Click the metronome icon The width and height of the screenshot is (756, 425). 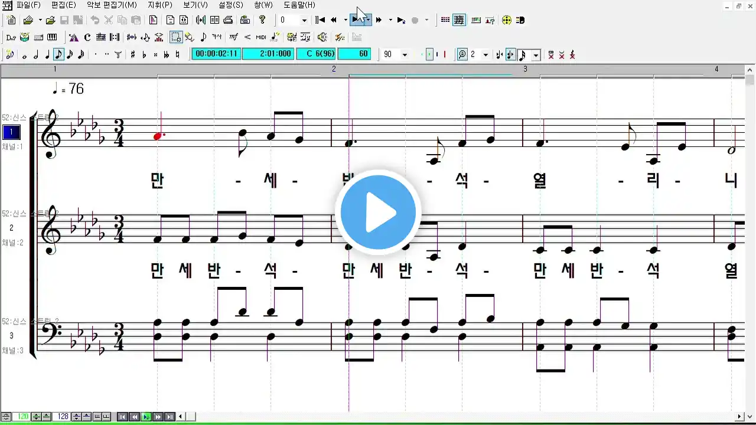(74, 37)
